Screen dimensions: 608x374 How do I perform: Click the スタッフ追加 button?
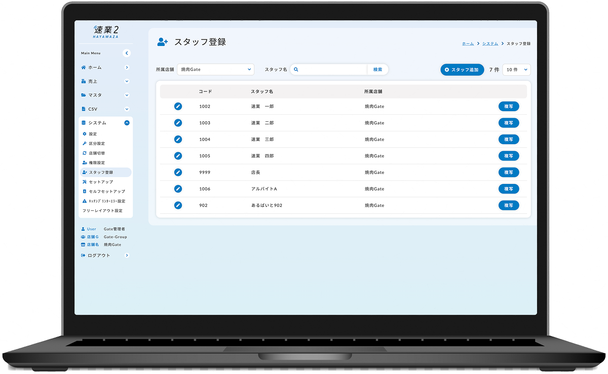pos(462,70)
